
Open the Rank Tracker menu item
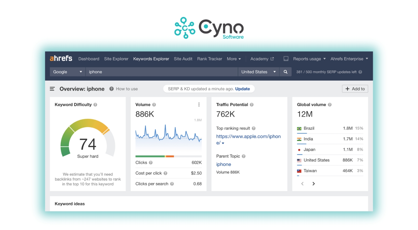pos(210,59)
